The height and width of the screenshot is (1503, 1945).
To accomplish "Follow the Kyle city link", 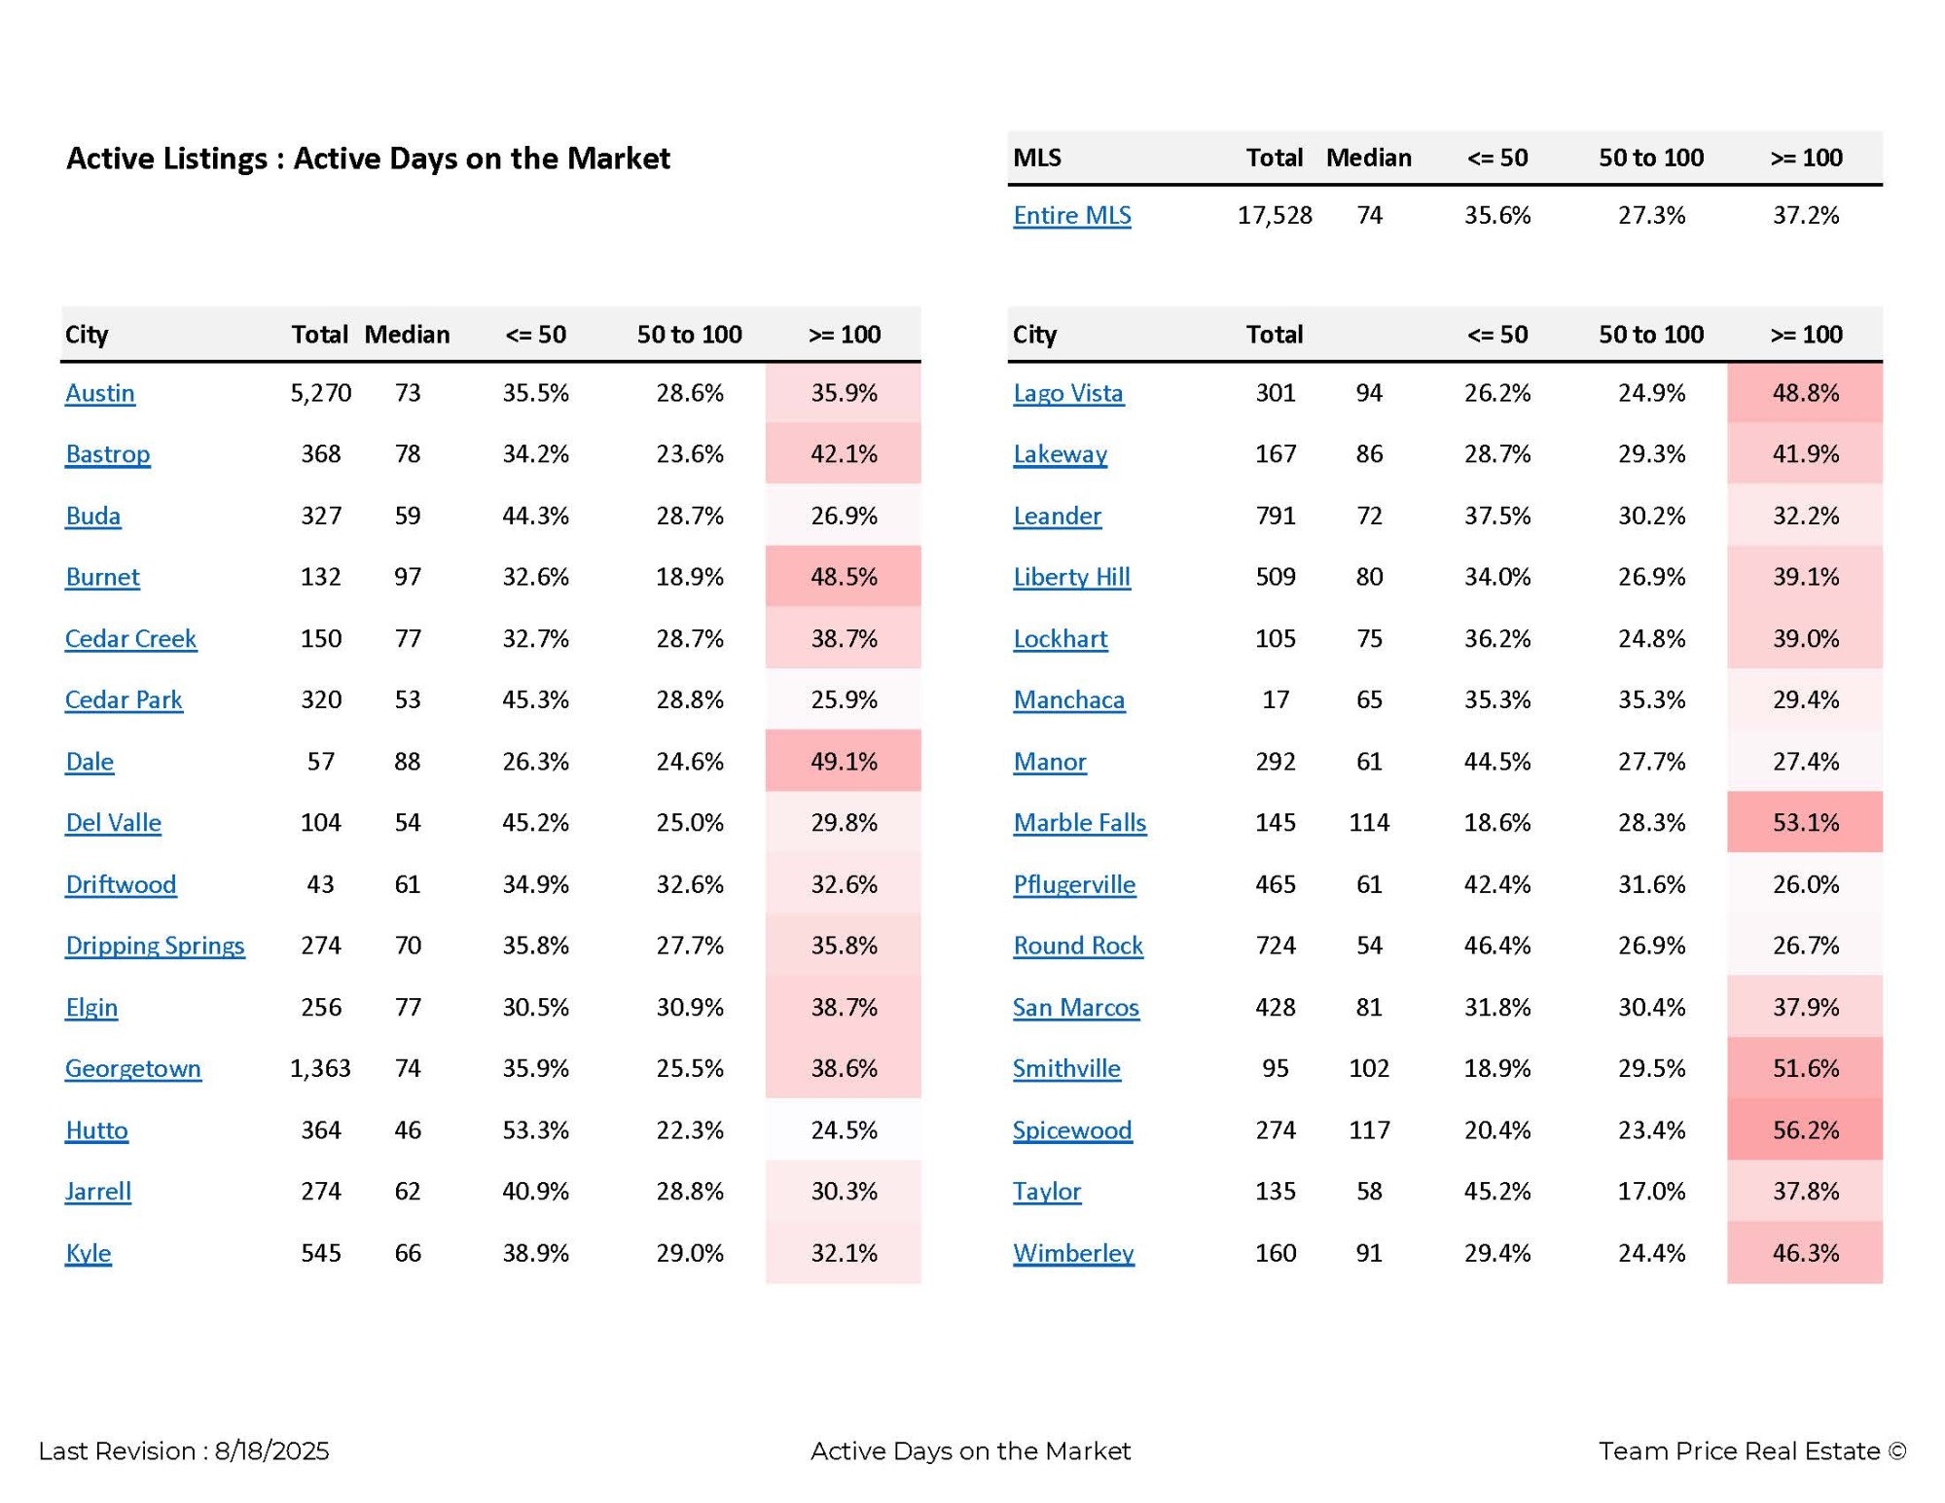I will click(x=89, y=1253).
